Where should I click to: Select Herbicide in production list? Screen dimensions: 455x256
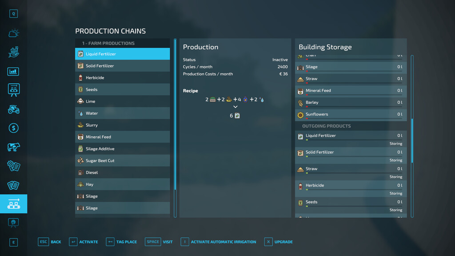[x=123, y=78]
